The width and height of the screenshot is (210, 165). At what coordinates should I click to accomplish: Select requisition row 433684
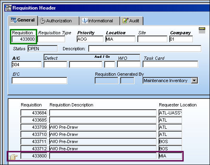(34, 113)
